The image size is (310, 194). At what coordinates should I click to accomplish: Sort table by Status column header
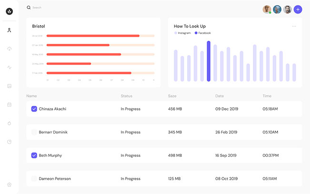[126, 96]
